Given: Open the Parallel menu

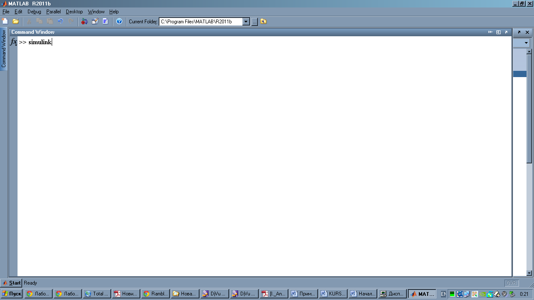Looking at the screenshot, I should [53, 12].
